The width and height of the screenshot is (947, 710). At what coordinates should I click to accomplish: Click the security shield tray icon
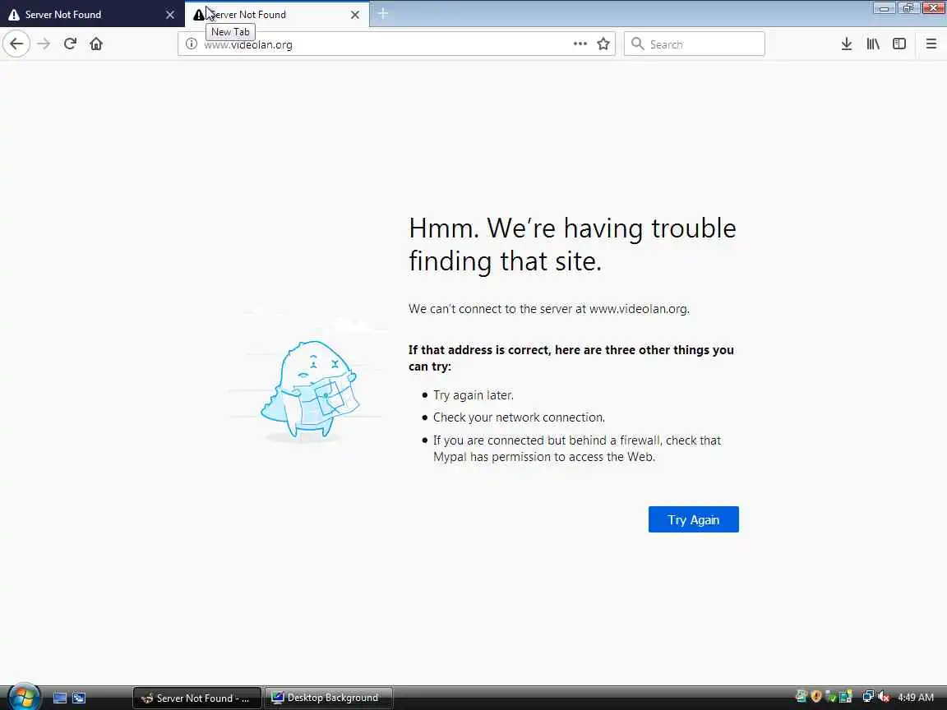pyautogui.click(x=816, y=697)
